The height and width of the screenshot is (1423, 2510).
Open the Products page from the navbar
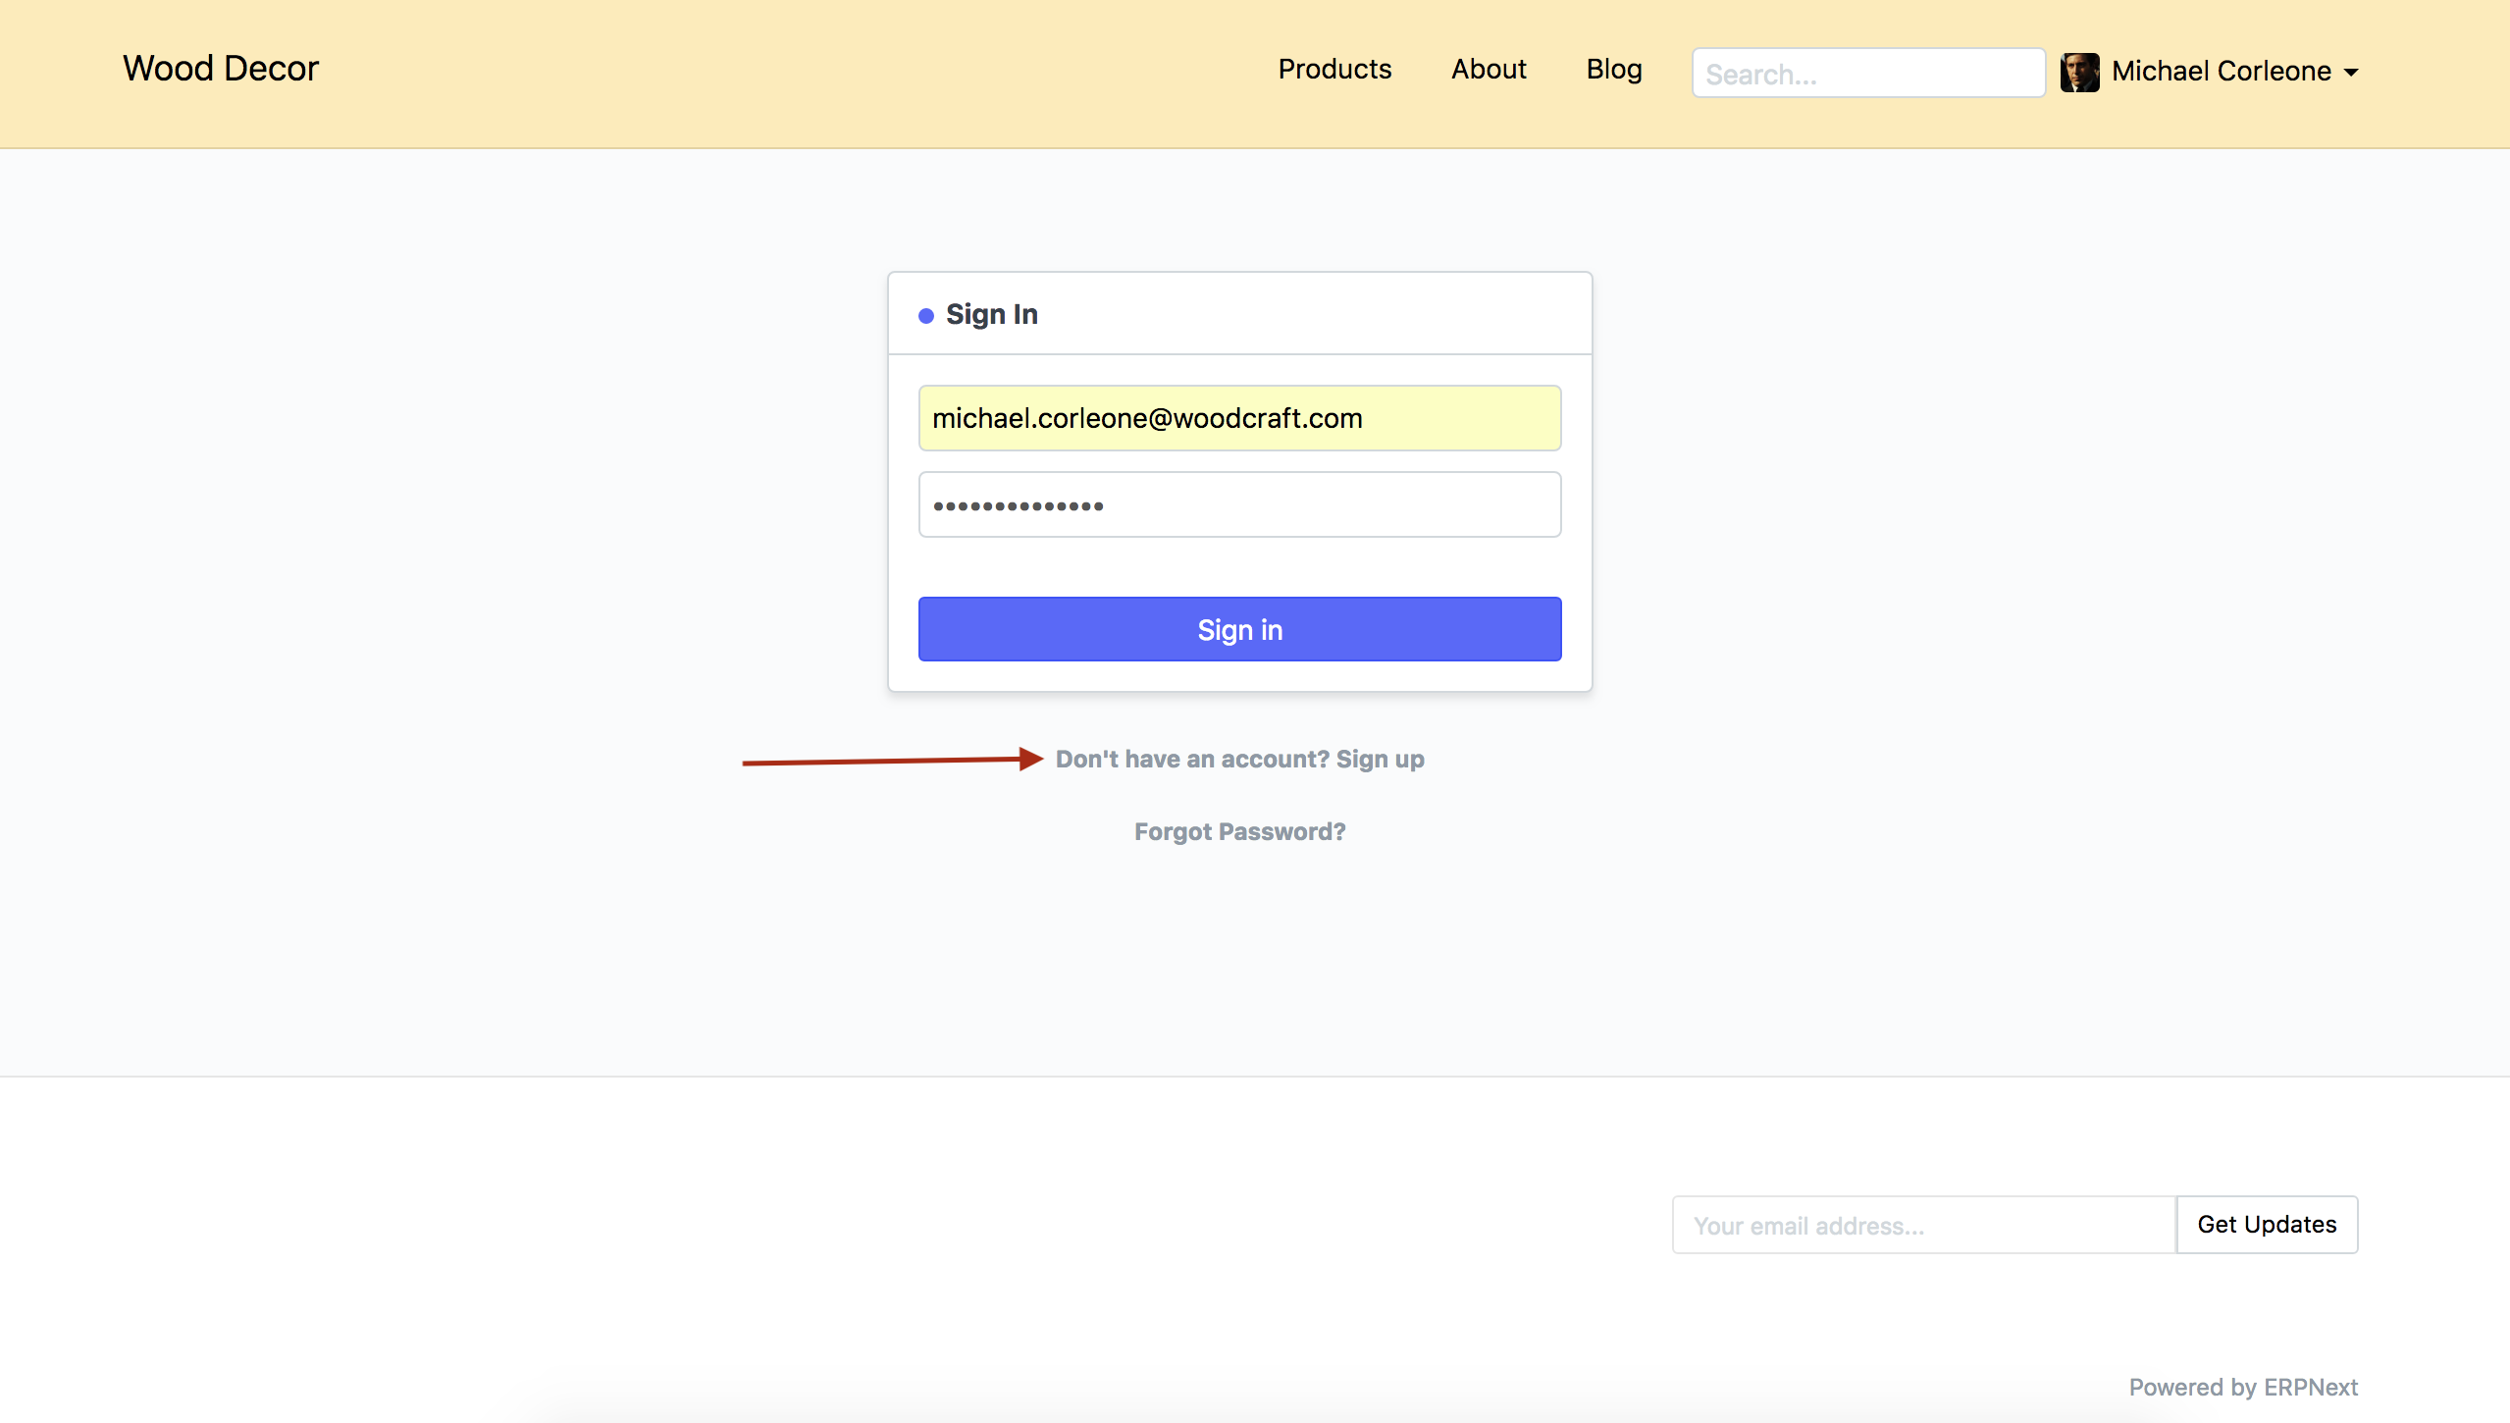(1334, 69)
